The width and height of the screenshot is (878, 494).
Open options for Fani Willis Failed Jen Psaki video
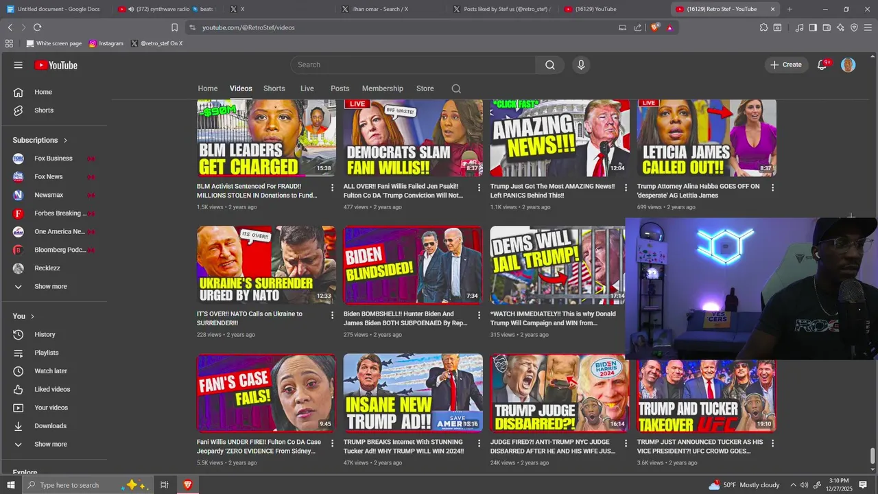(x=479, y=187)
